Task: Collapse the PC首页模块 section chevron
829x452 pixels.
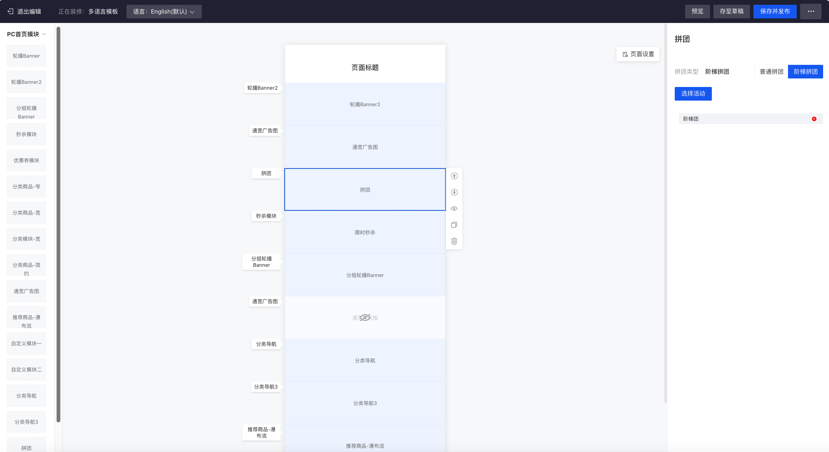Action: point(44,34)
